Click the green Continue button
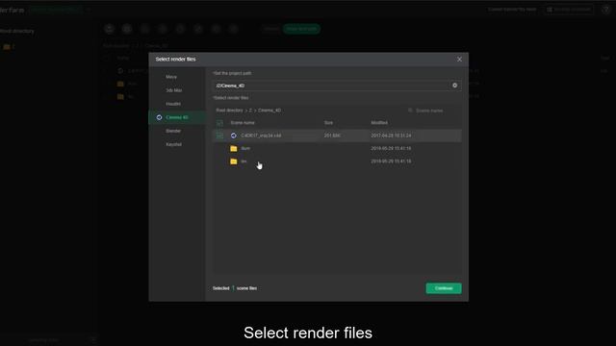The width and height of the screenshot is (616, 346). pos(444,288)
